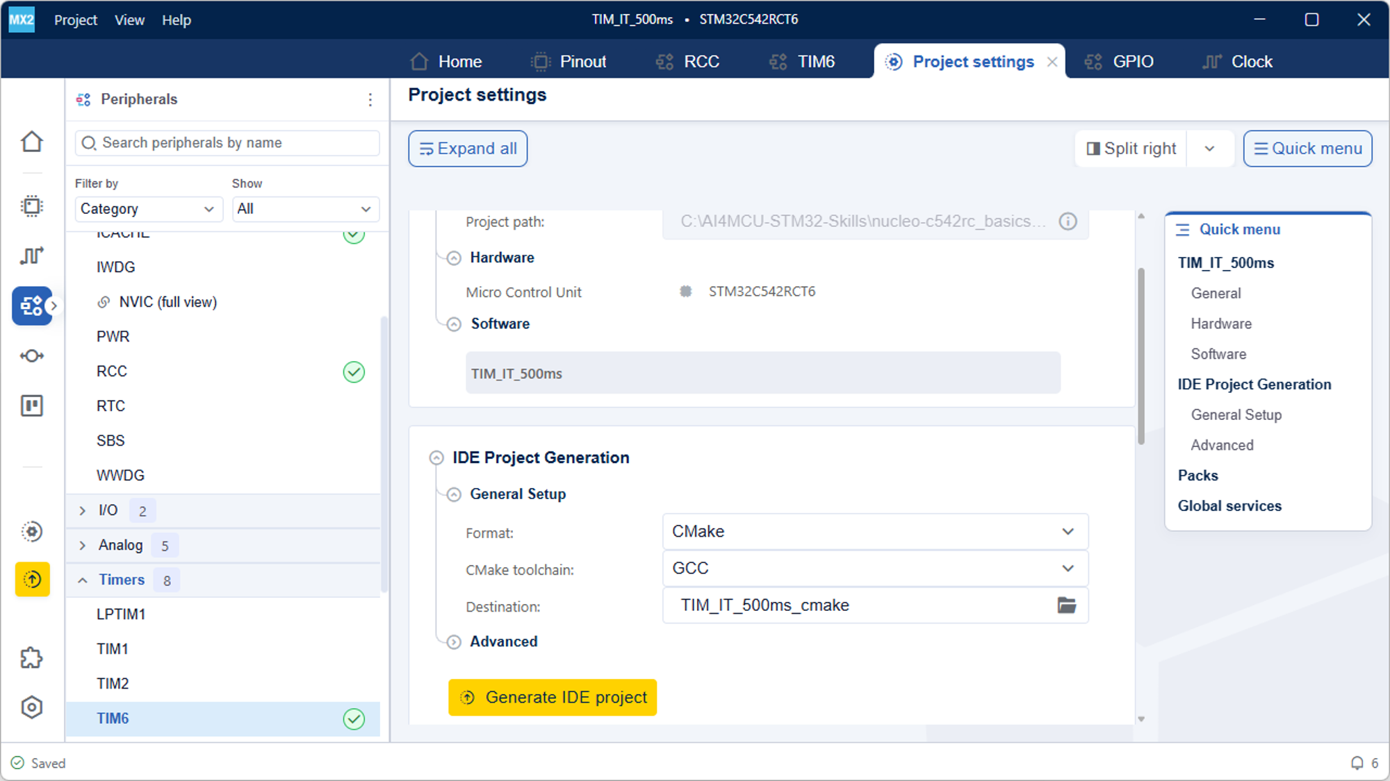Click the Quick menu button
1390x781 pixels.
[1307, 149]
